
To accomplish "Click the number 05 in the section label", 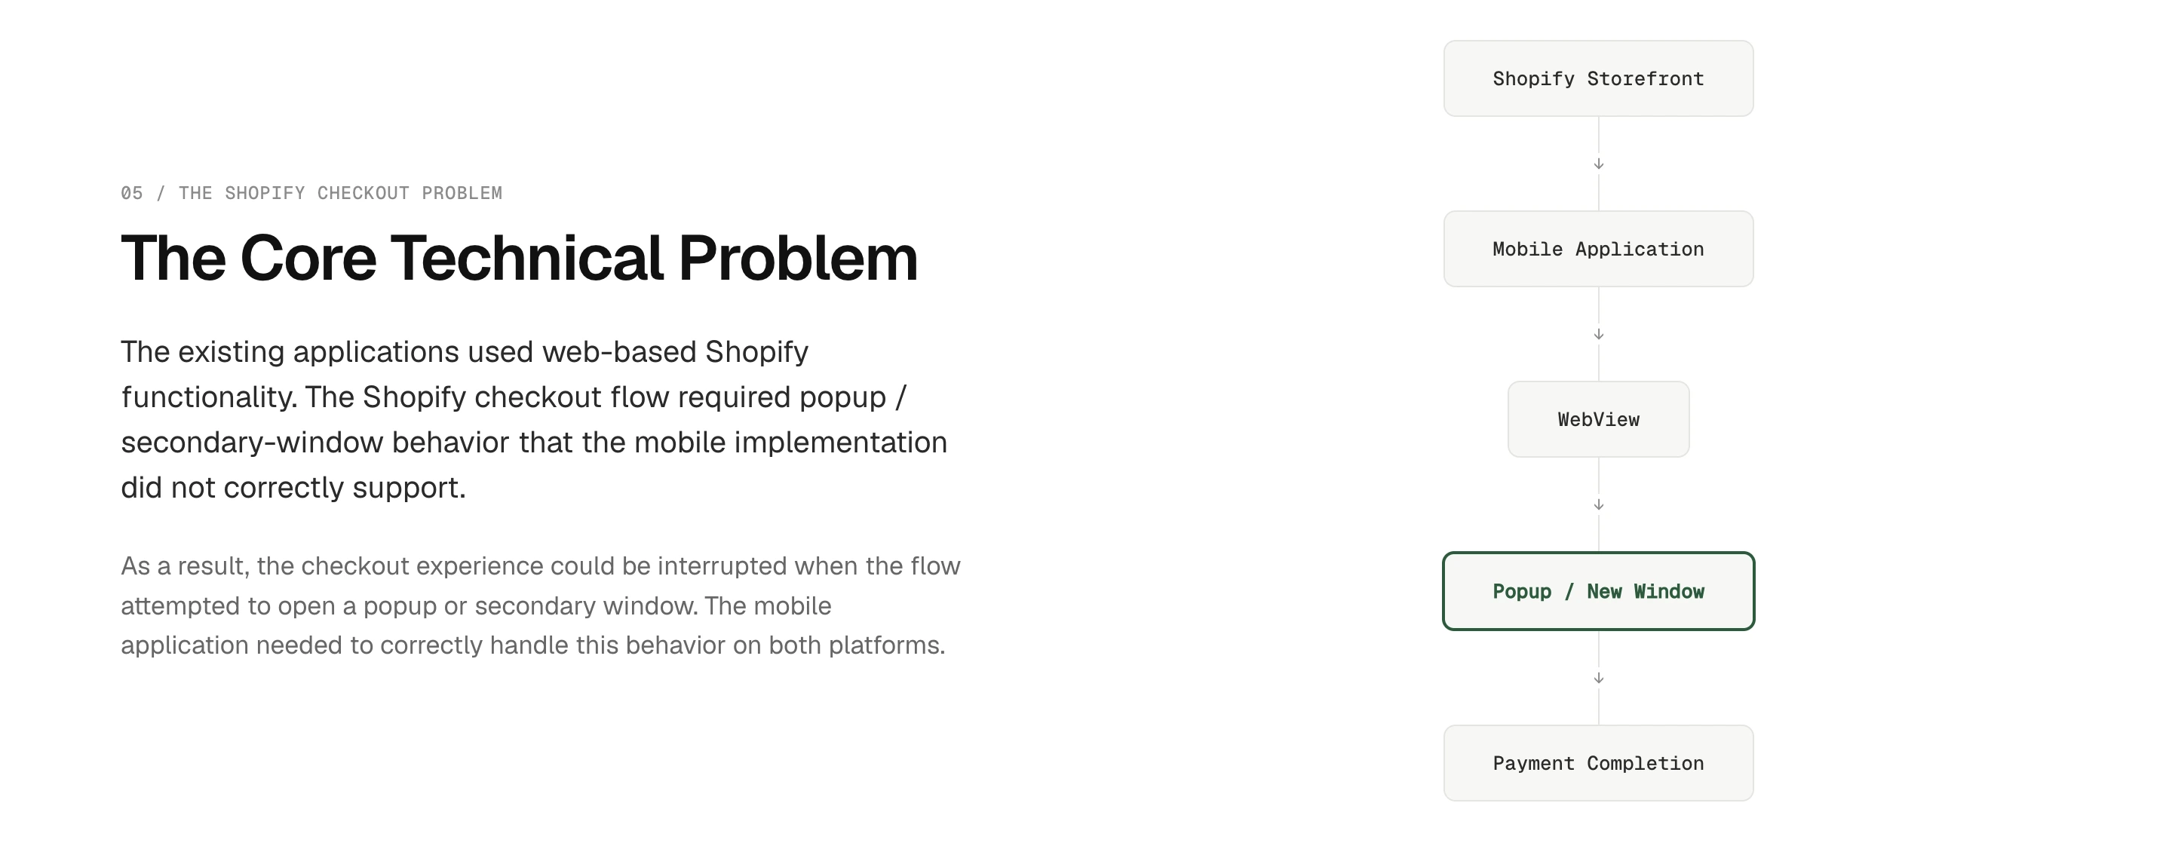I will [131, 193].
